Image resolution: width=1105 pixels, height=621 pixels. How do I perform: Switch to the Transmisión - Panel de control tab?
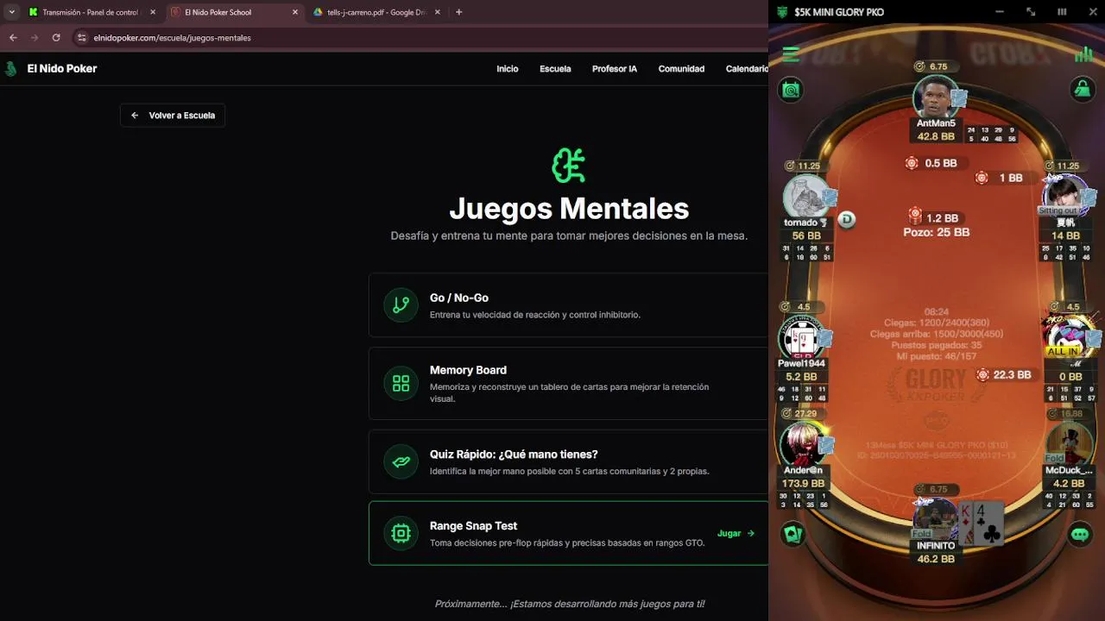90,12
